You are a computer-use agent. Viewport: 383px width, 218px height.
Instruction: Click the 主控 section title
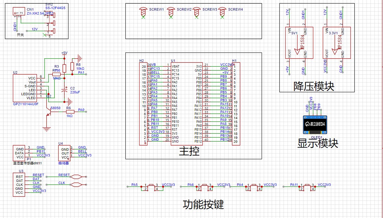click(x=189, y=151)
